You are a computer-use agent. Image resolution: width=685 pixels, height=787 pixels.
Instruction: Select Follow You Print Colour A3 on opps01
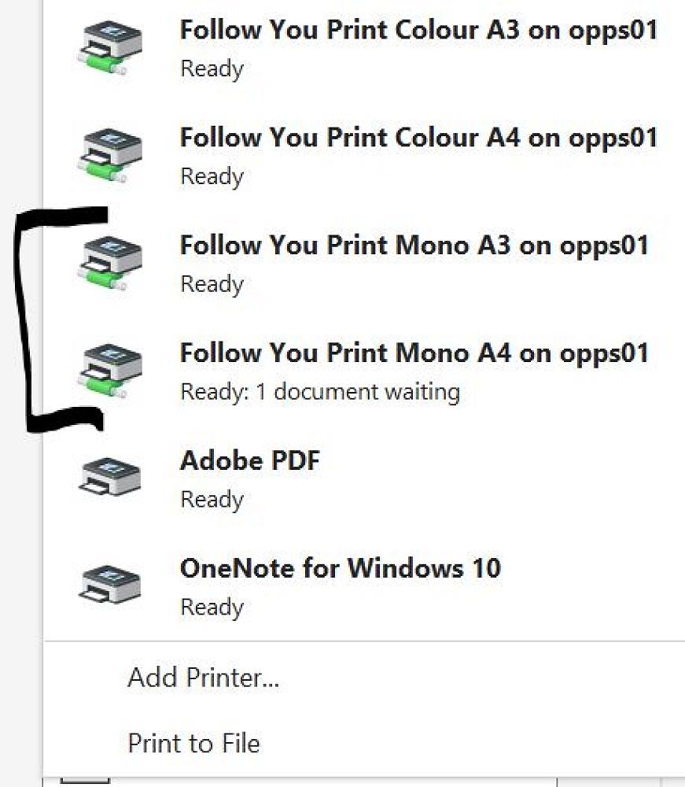click(x=418, y=31)
